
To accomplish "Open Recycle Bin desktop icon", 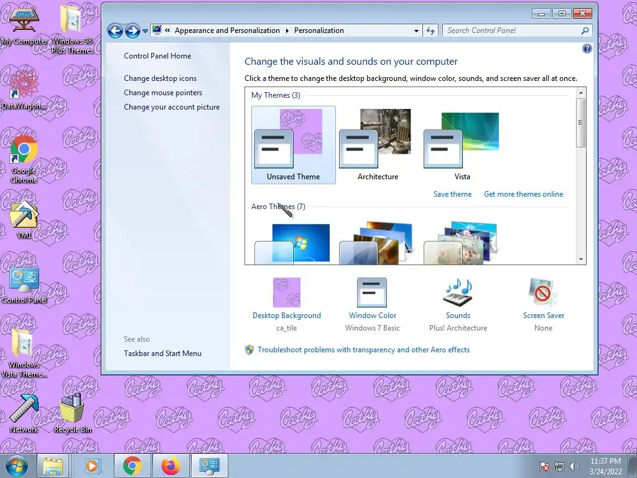I will (x=73, y=414).
